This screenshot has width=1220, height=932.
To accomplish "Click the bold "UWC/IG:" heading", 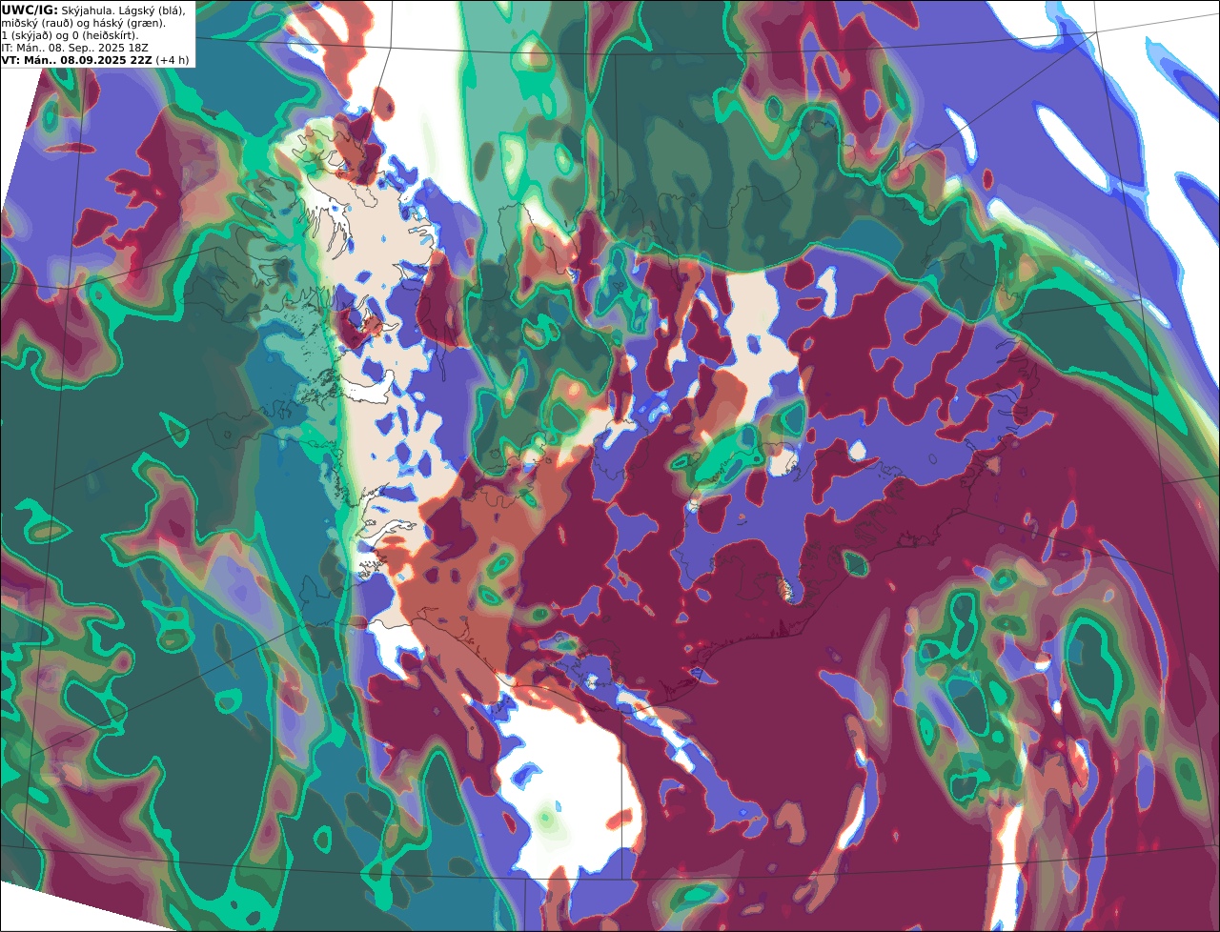I will 30,10.
